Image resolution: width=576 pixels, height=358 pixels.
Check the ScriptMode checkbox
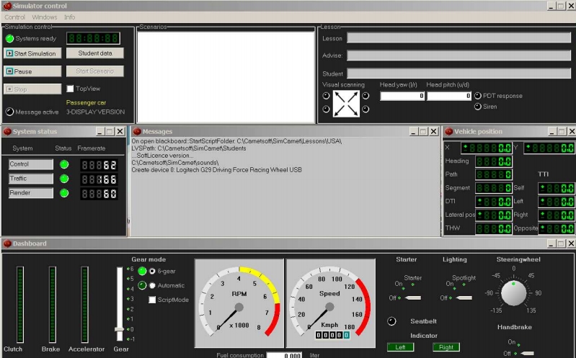tap(152, 299)
